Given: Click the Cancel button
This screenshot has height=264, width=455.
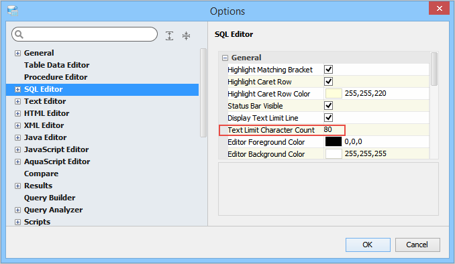Looking at the screenshot, I should [x=417, y=245].
